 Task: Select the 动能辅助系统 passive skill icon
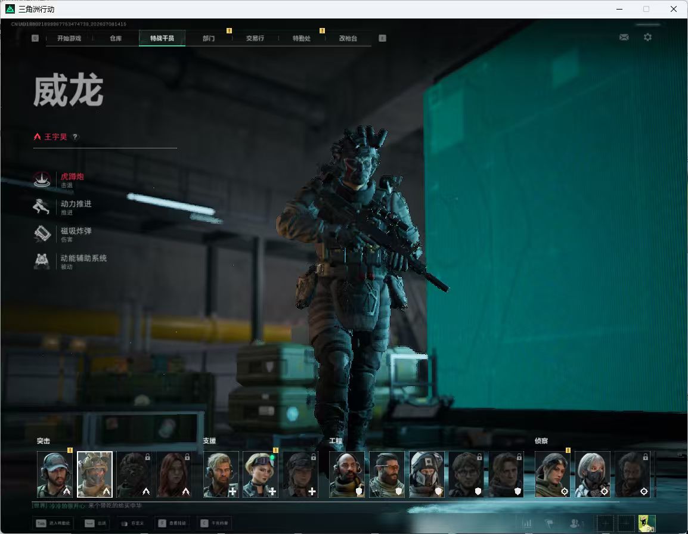(x=42, y=261)
